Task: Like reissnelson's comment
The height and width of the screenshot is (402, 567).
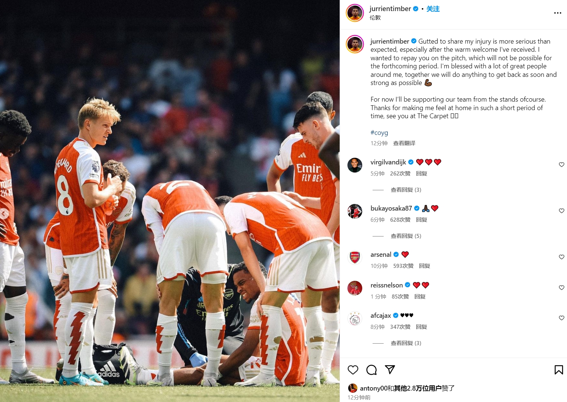Action: pos(561,288)
